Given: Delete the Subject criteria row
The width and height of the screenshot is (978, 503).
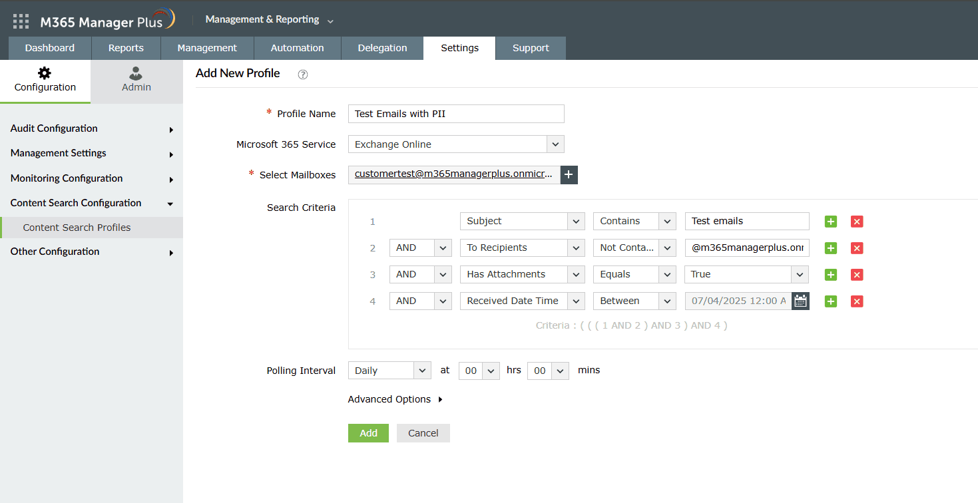Looking at the screenshot, I should pyautogui.click(x=857, y=222).
